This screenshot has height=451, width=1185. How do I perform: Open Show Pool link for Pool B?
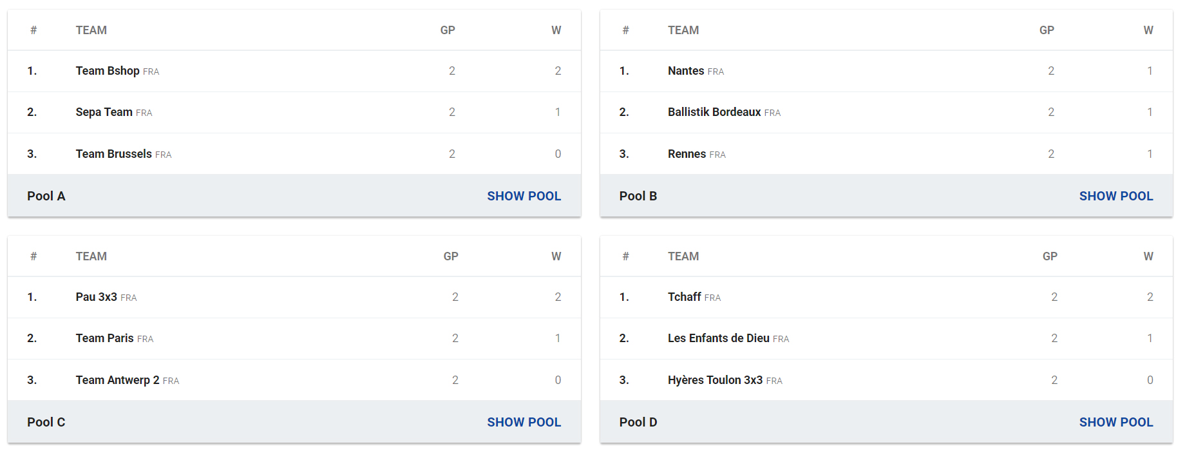click(x=1116, y=196)
